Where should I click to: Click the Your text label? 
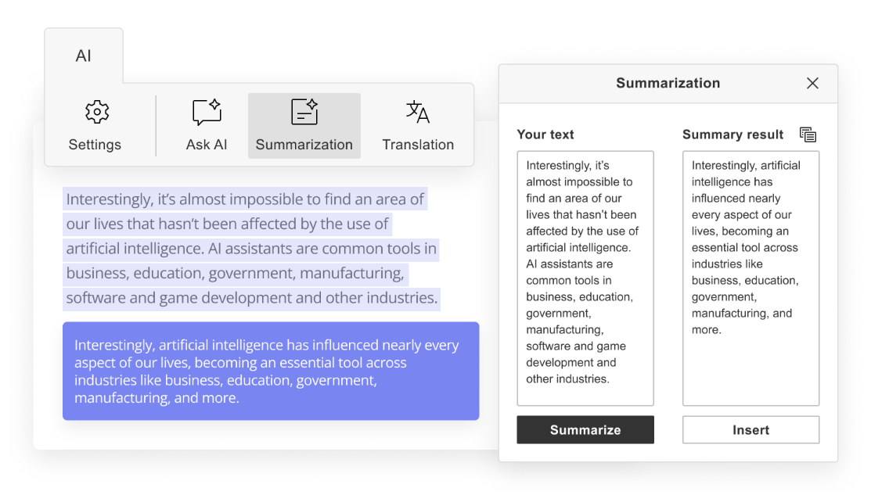(x=545, y=135)
